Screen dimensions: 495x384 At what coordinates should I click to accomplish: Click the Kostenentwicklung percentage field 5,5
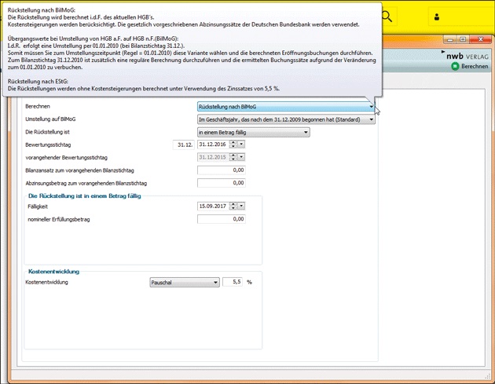point(233,282)
